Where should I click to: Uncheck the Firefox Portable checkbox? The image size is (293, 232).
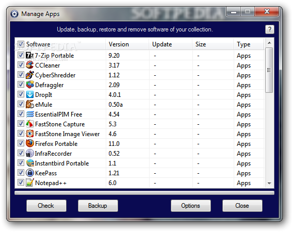pyautogui.click(x=21, y=143)
